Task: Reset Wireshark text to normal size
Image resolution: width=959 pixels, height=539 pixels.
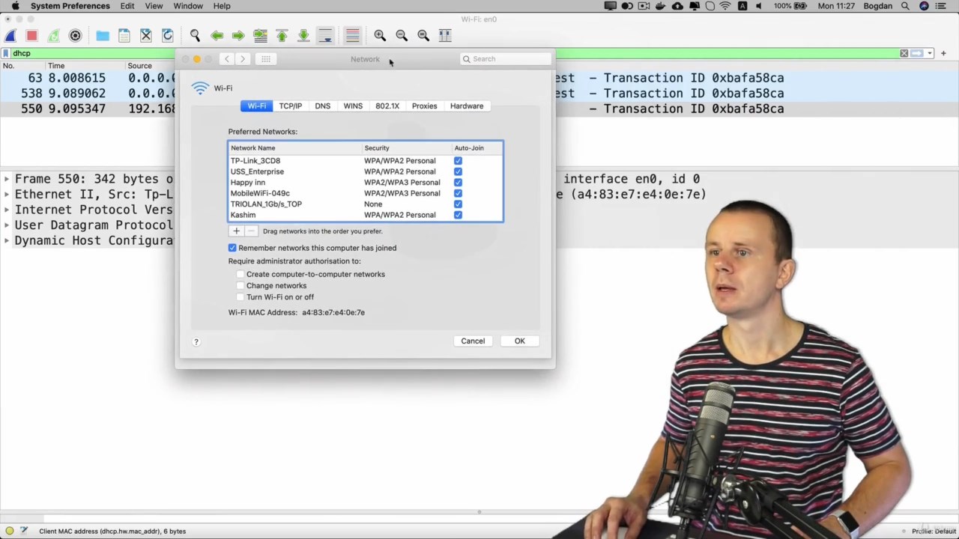Action: [423, 35]
